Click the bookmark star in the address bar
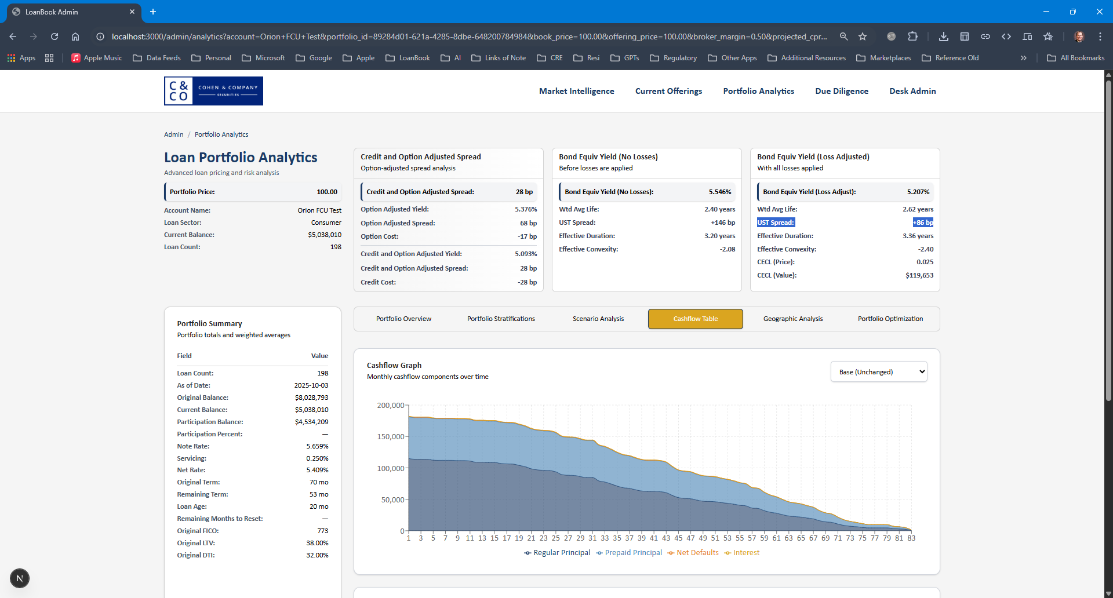Image resolution: width=1113 pixels, height=598 pixels. pos(863,36)
